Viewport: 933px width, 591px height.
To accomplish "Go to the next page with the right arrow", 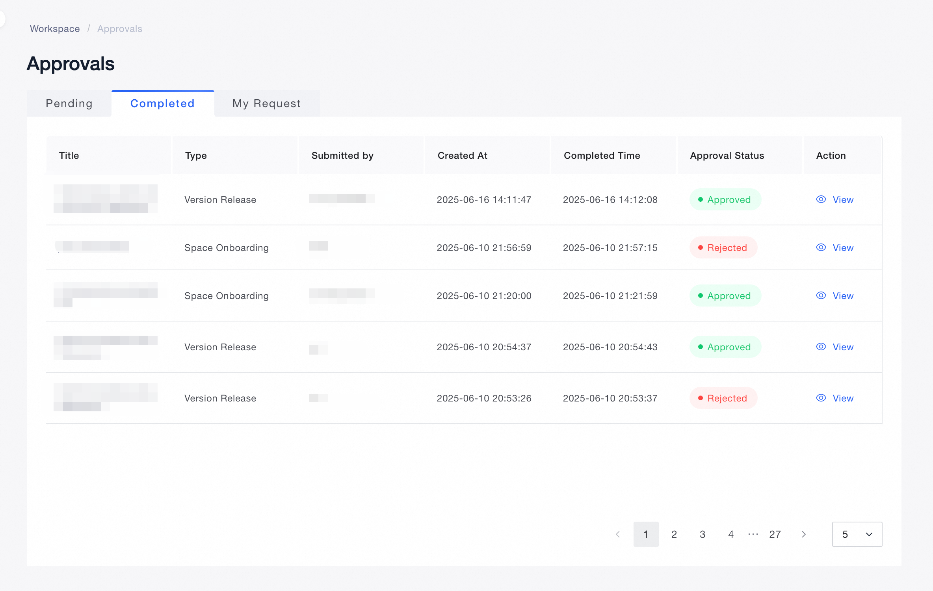I will [804, 534].
